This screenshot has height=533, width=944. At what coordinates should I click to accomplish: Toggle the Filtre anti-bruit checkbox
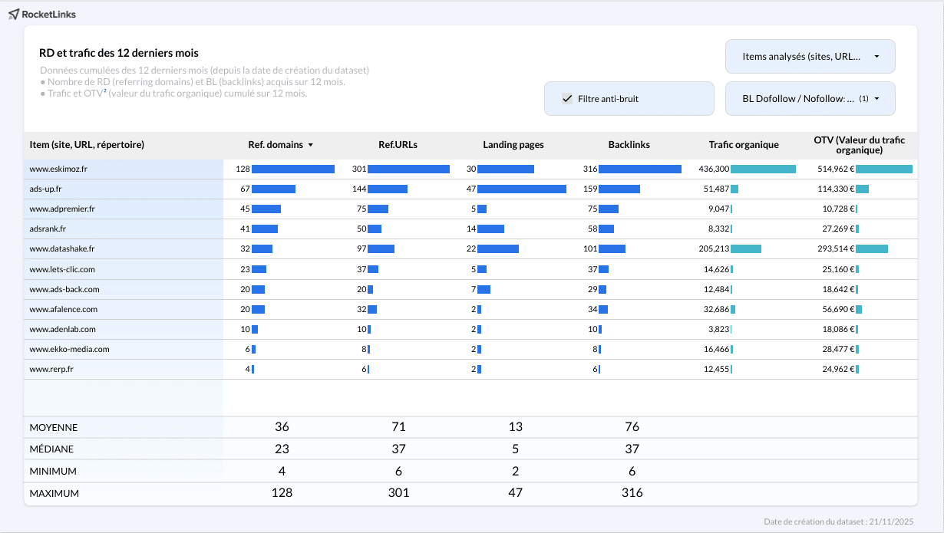[567, 98]
